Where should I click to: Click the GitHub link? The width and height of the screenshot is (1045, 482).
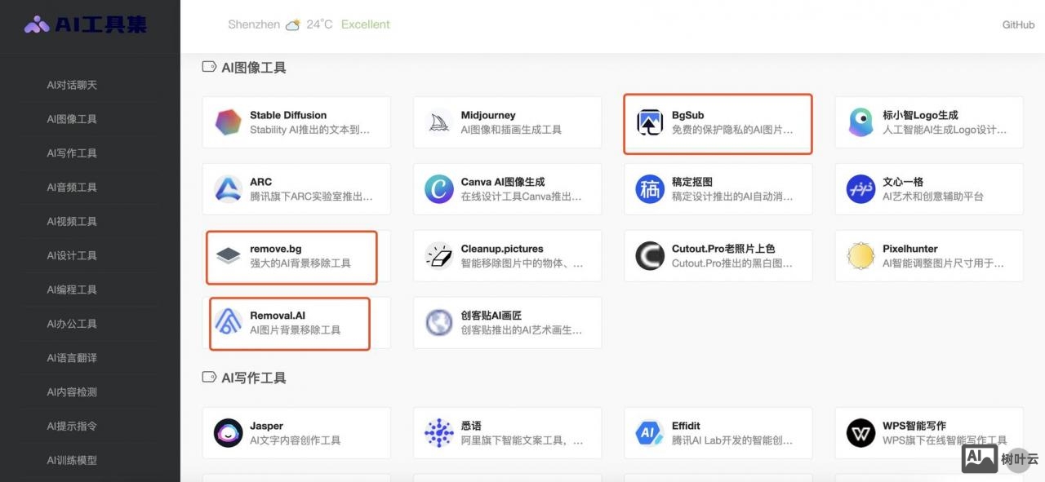(1018, 24)
